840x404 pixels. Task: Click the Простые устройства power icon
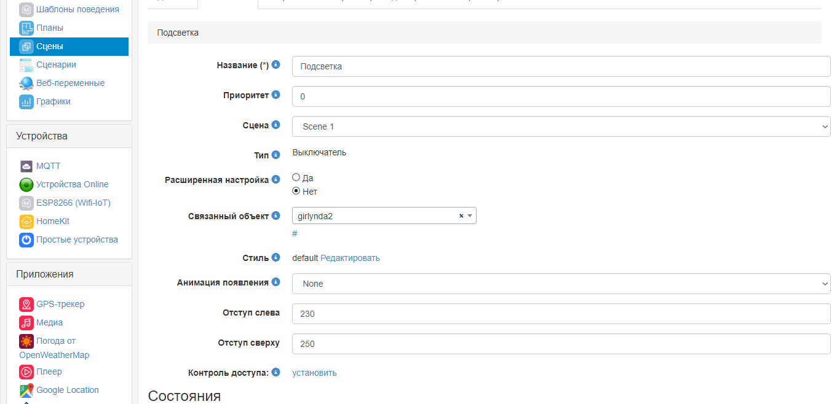26,240
